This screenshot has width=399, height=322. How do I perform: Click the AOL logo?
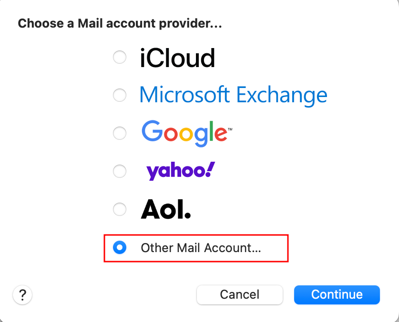tap(165, 208)
